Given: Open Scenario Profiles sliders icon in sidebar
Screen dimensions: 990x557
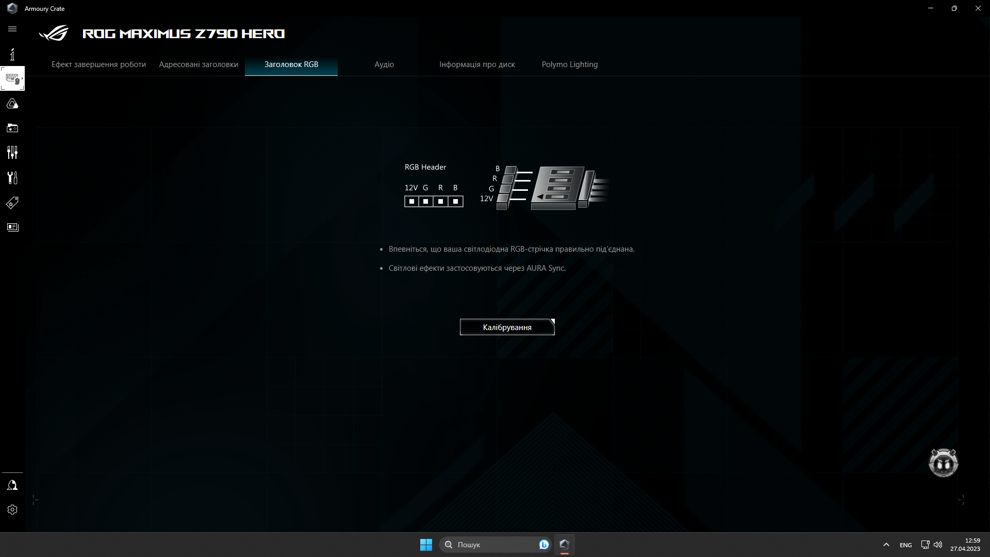Looking at the screenshot, I should 12,152.
